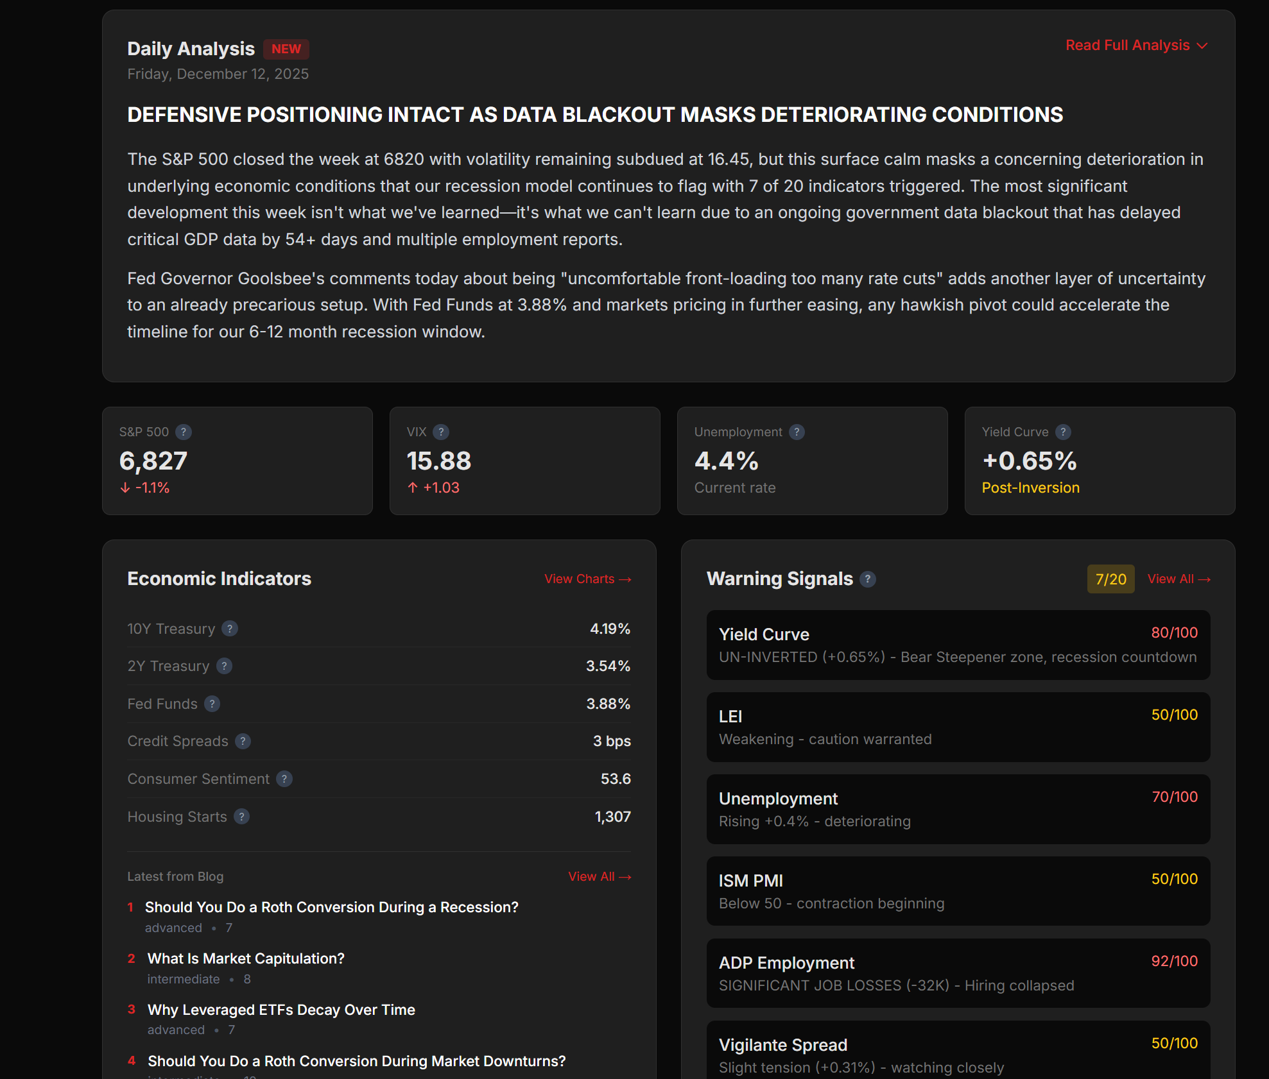Open the Roth Conversion During a Recession article
Screen dimensions: 1269x1079
pyautogui.click(x=331, y=907)
